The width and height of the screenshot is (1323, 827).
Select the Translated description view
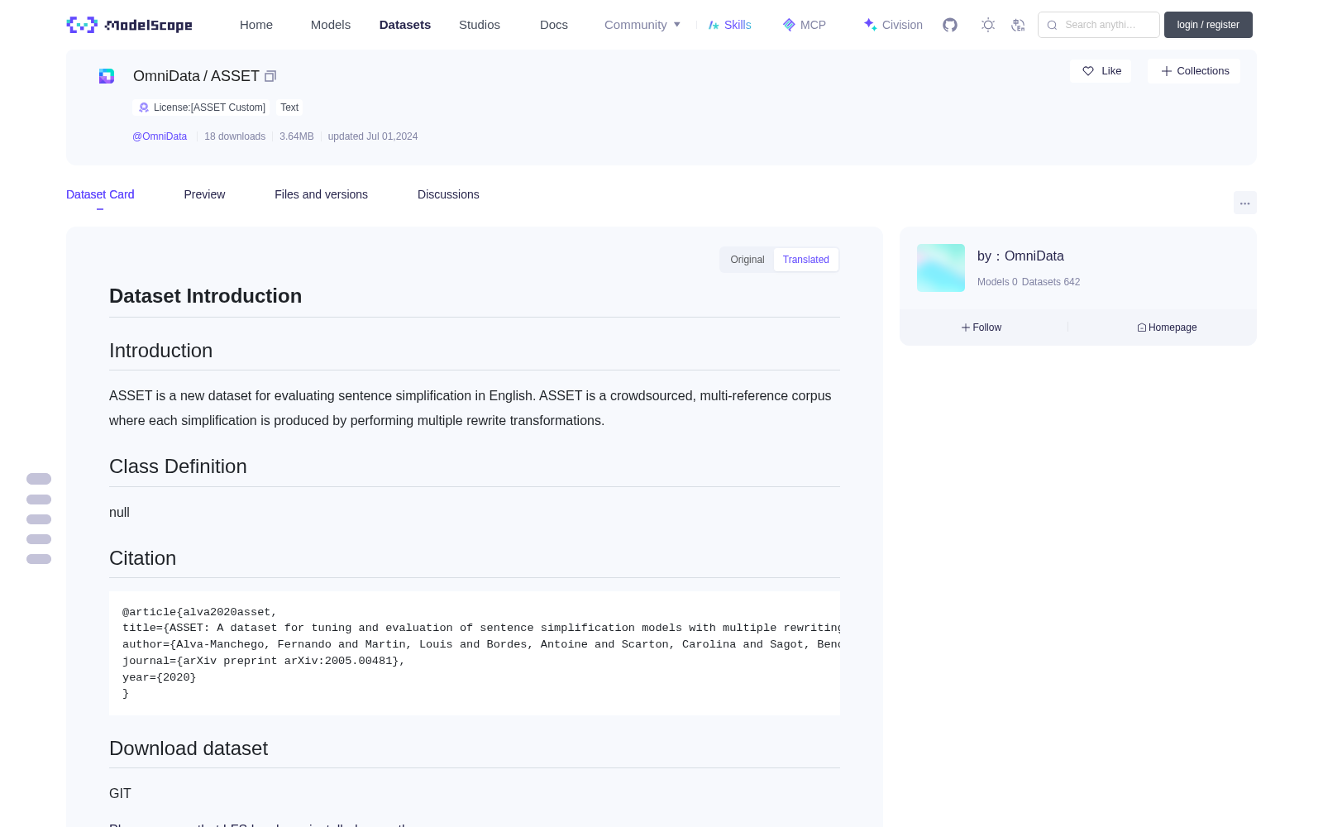tap(805, 260)
